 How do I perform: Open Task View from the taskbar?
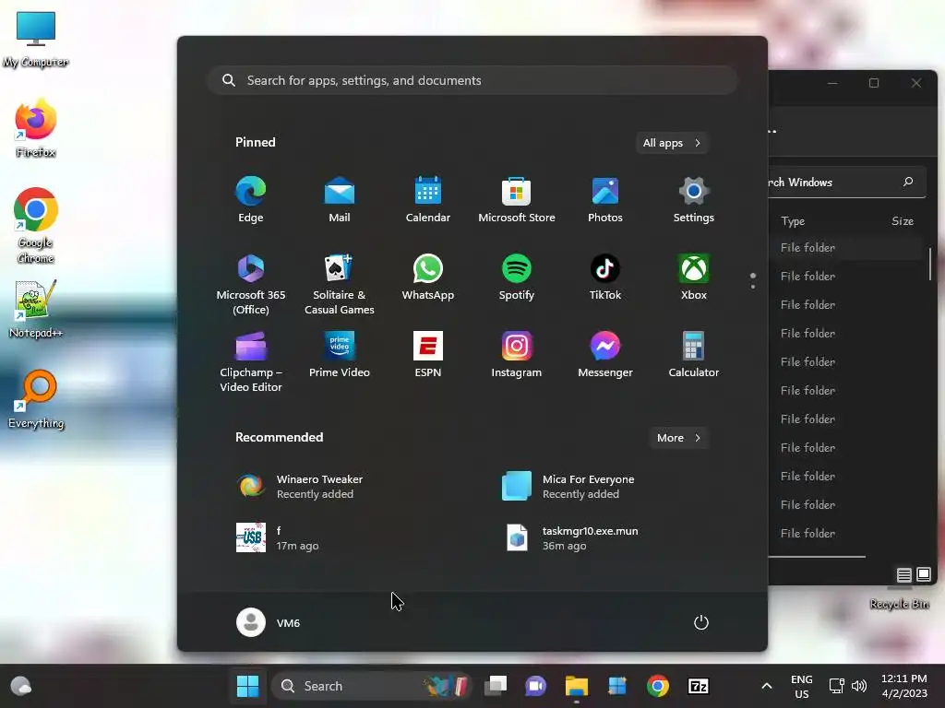(x=496, y=686)
